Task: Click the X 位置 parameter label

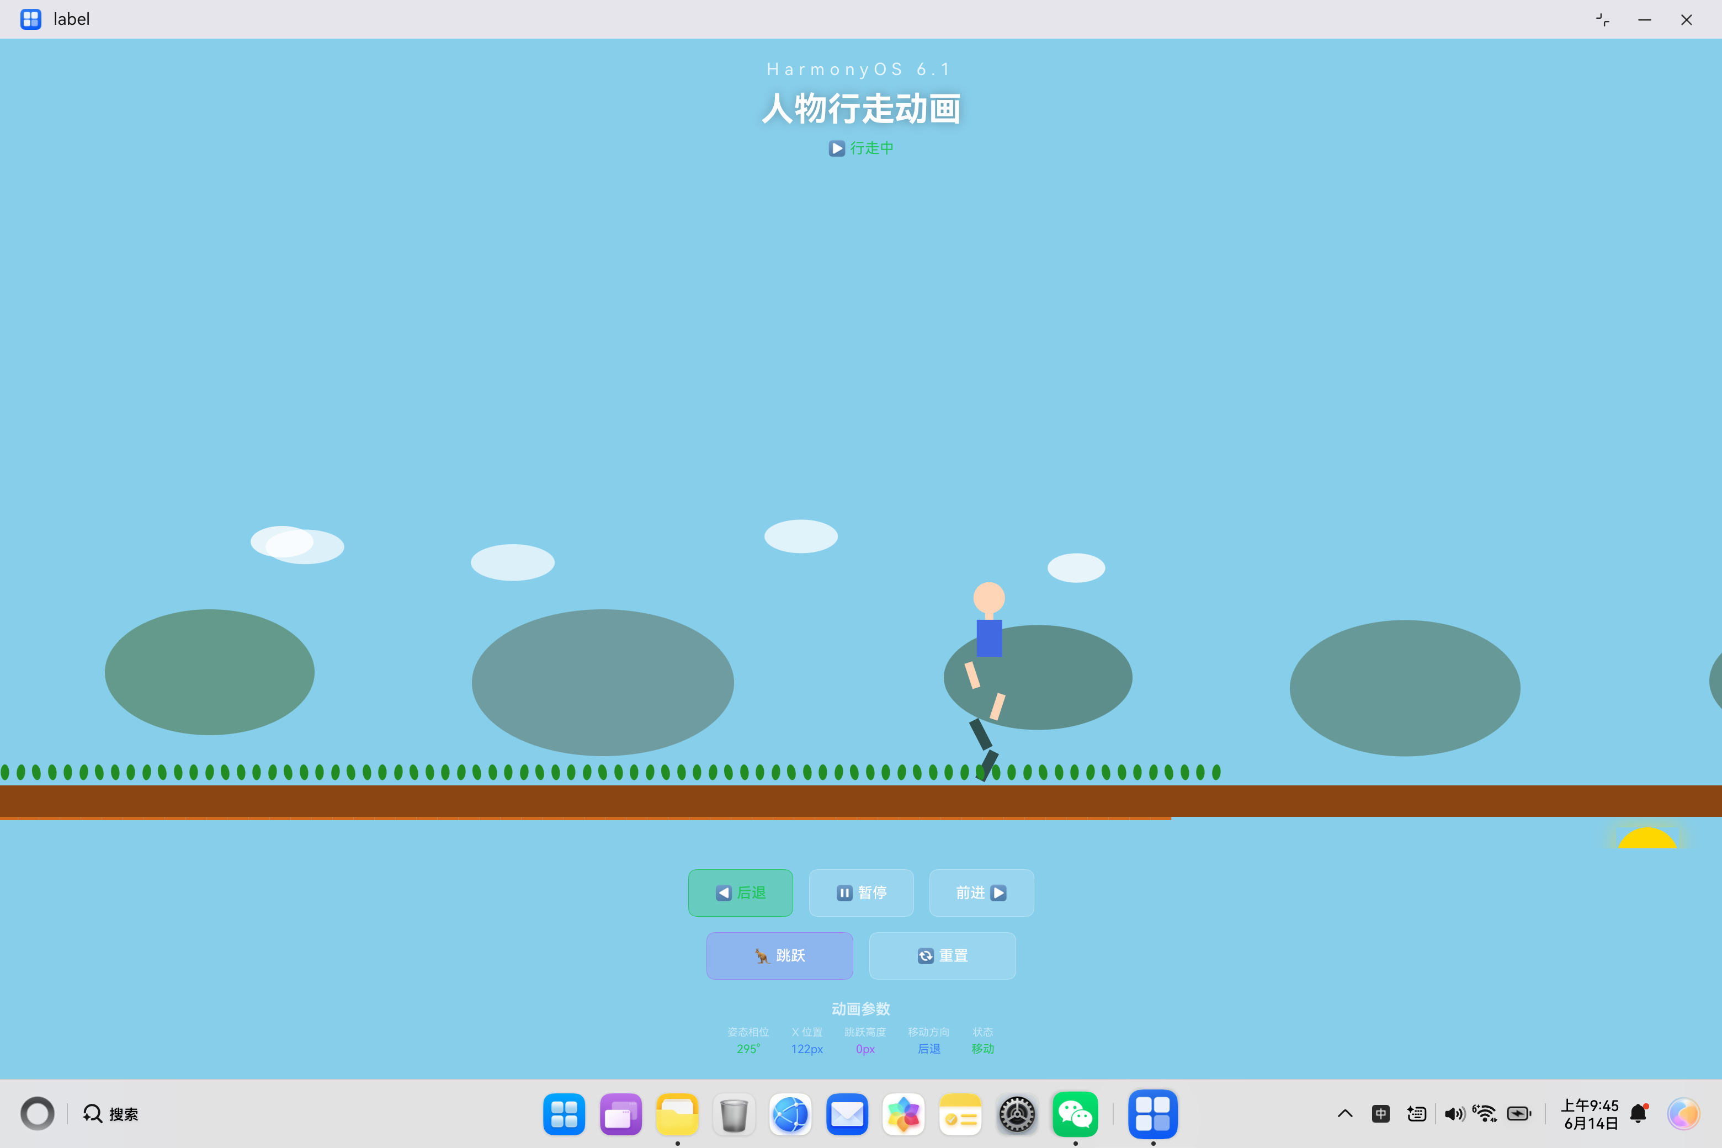Action: pos(807,1032)
